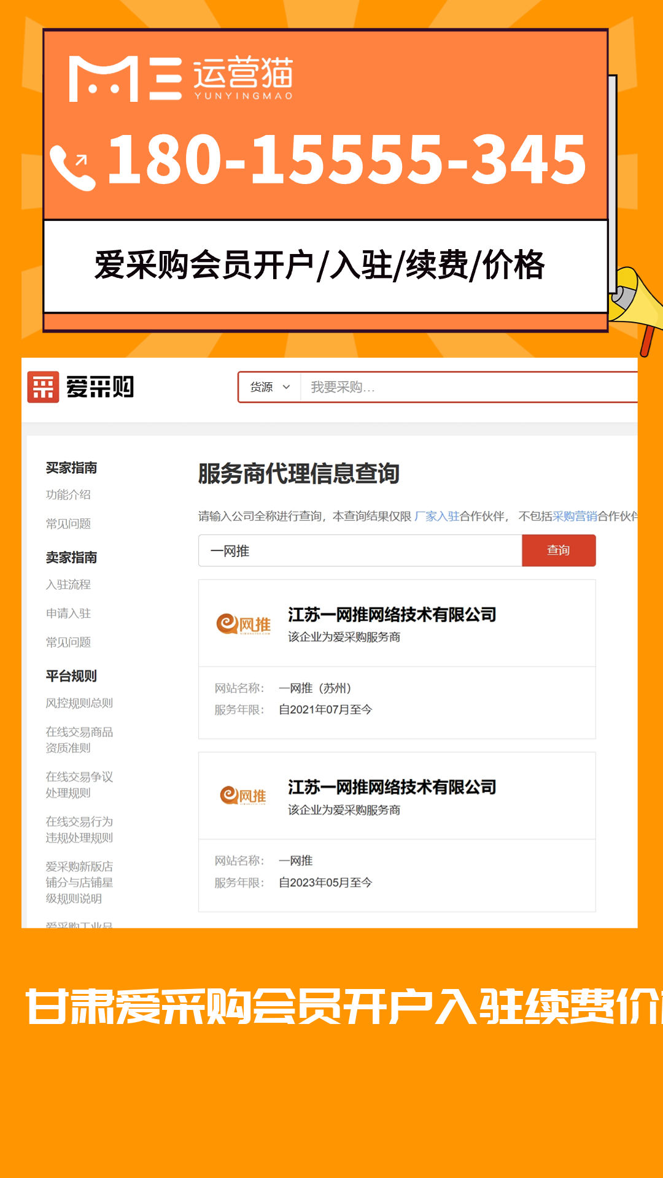
Task: Tap the phone handset icon in banner
Action: pos(72,167)
